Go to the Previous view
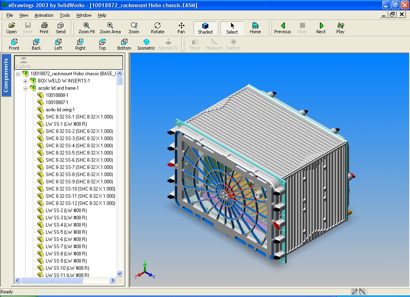The height and width of the screenshot is (297, 410). click(x=282, y=28)
